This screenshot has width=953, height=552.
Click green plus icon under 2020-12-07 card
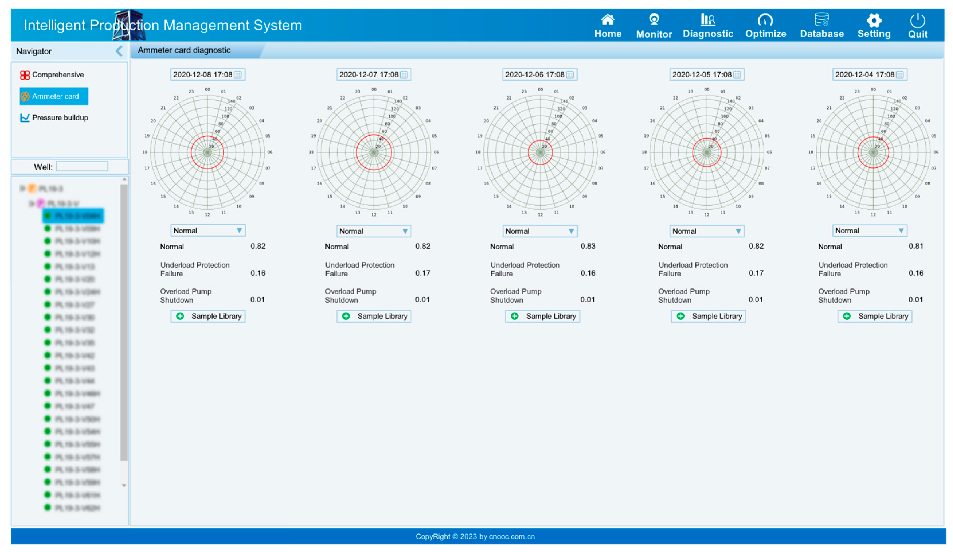[346, 316]
